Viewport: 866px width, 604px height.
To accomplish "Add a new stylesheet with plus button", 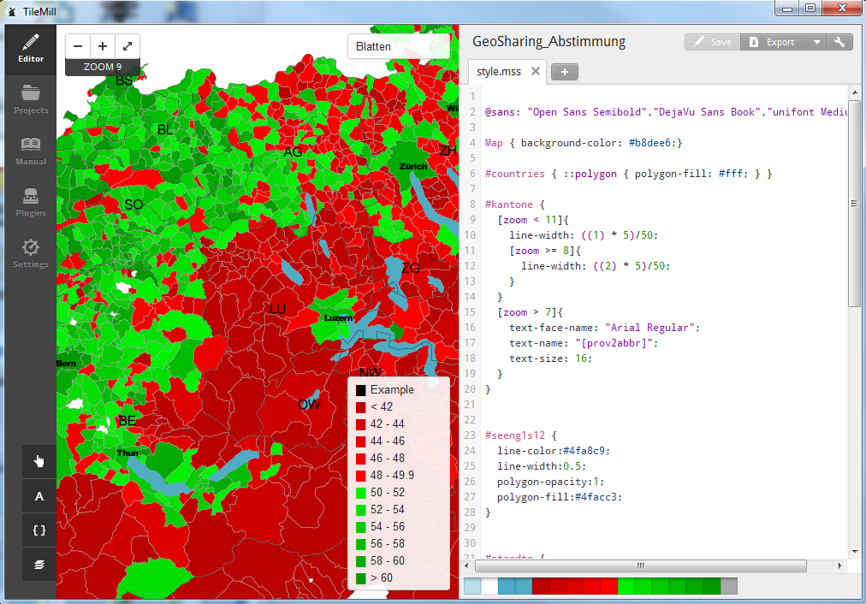I will [565, 72].
